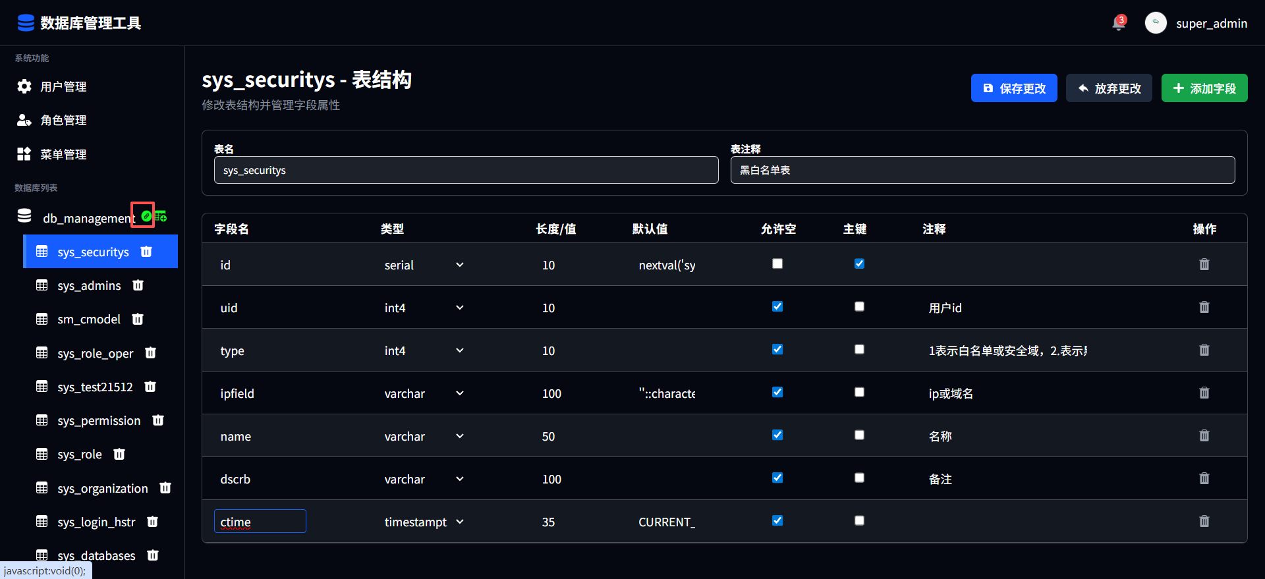Uncheck primary key for id field
The height and width of the screenshot is (579, 1265).
859,264
